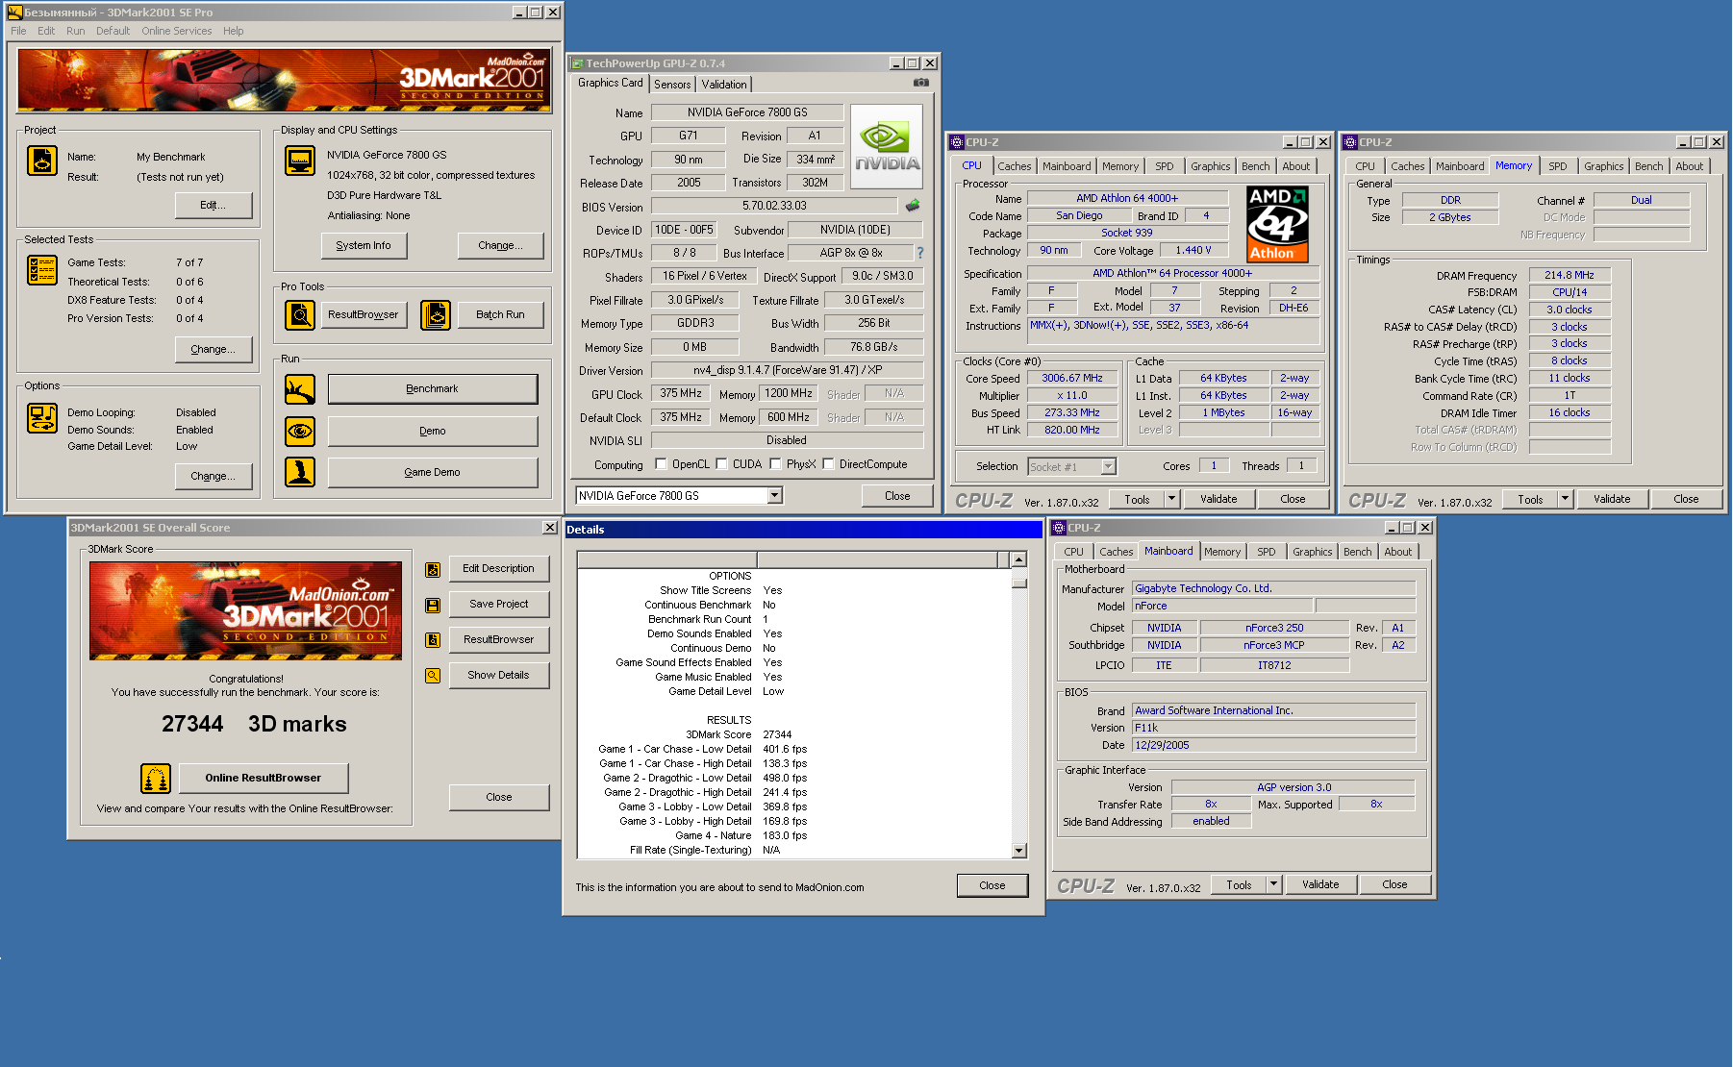This screenshot has height=1067, width=1733.
Task: Check the PhysX checkbox
Action: 775,464
